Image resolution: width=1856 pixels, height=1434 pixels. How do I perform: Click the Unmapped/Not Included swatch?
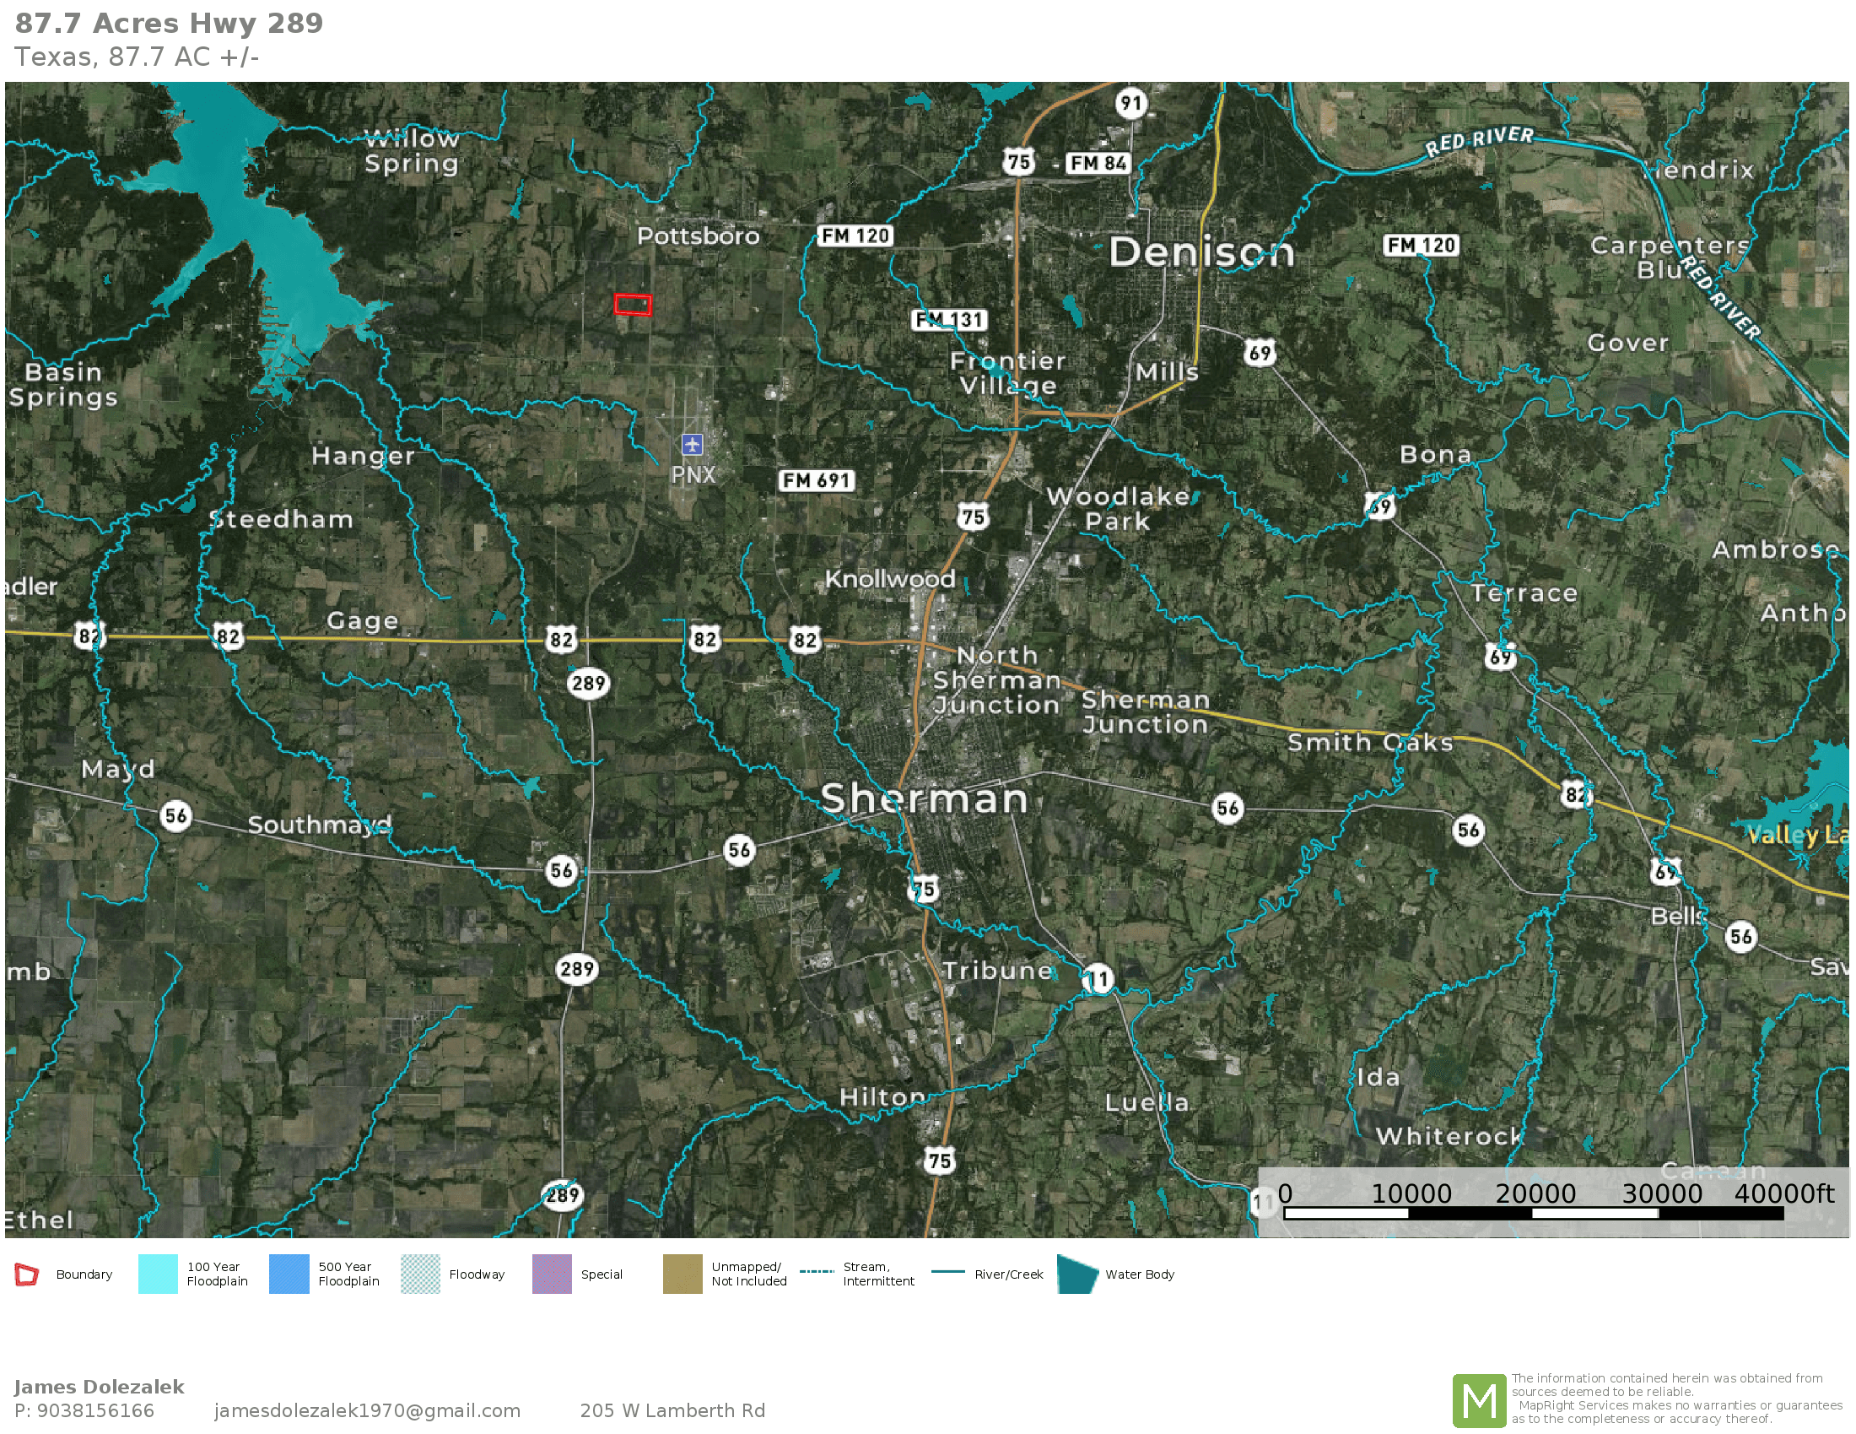[683, 1274]
